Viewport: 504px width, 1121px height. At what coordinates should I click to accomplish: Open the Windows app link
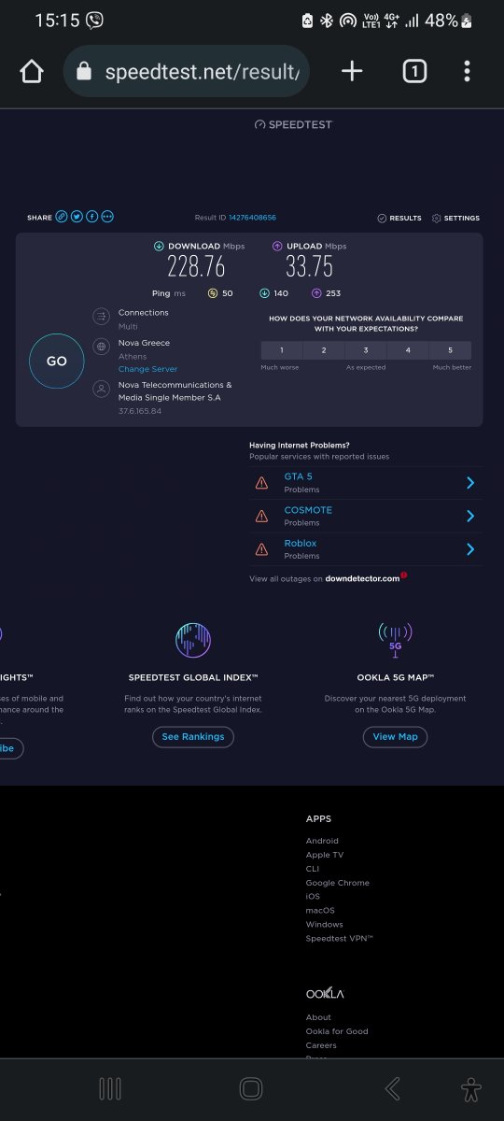click(x=325, y=924)
